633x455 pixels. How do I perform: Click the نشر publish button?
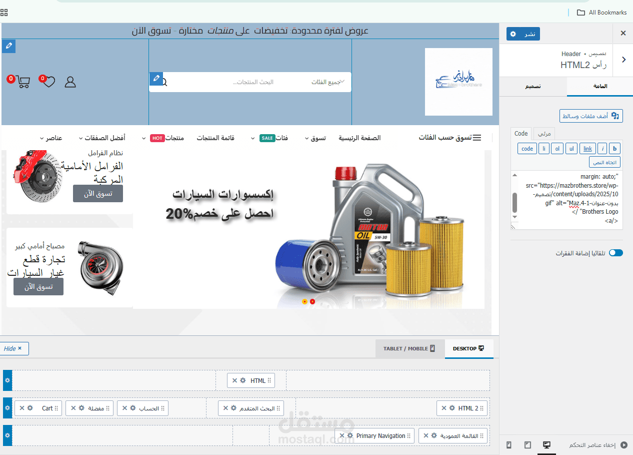529,34
